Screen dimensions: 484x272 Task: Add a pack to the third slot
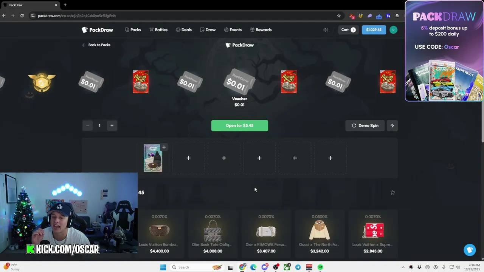pos(224,158)
